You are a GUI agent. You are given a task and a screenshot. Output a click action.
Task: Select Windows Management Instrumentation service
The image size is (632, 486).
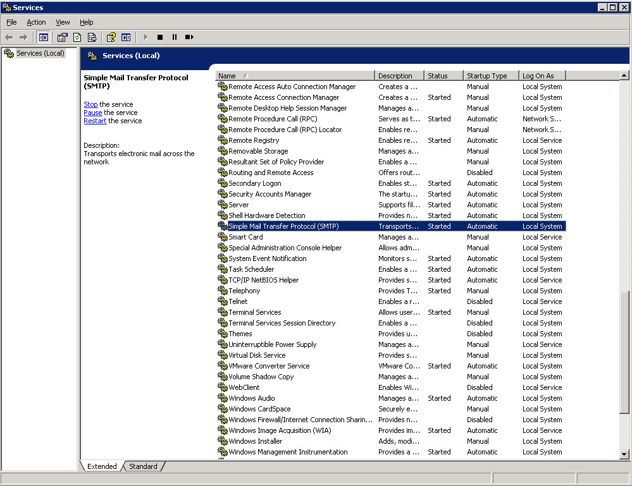click(288, 452)
